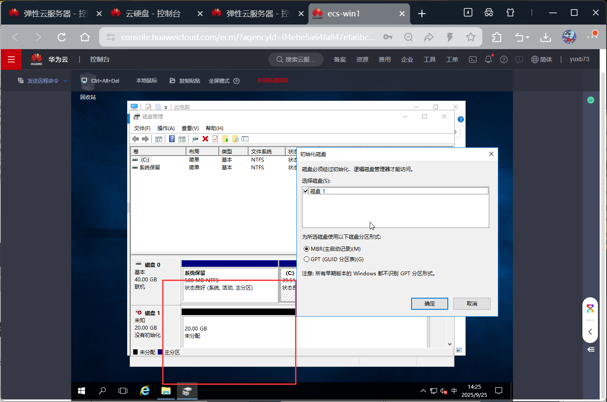
Task: Open File Explorer from the taskbar
Action: 166,391
